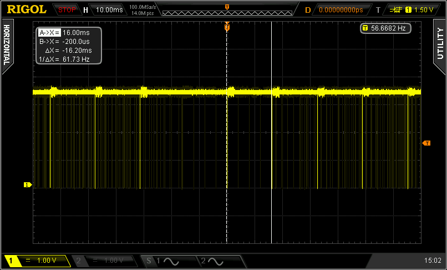Image resolution: width=447 pixels, height=270 pixels.
Task: Toggle channel 1 label in bottom bar
Action: pos(11,261)
